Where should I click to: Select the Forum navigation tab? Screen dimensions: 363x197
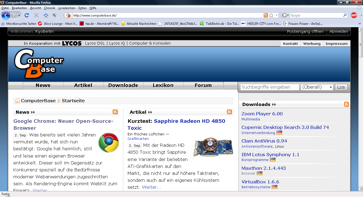click(203, 85)
